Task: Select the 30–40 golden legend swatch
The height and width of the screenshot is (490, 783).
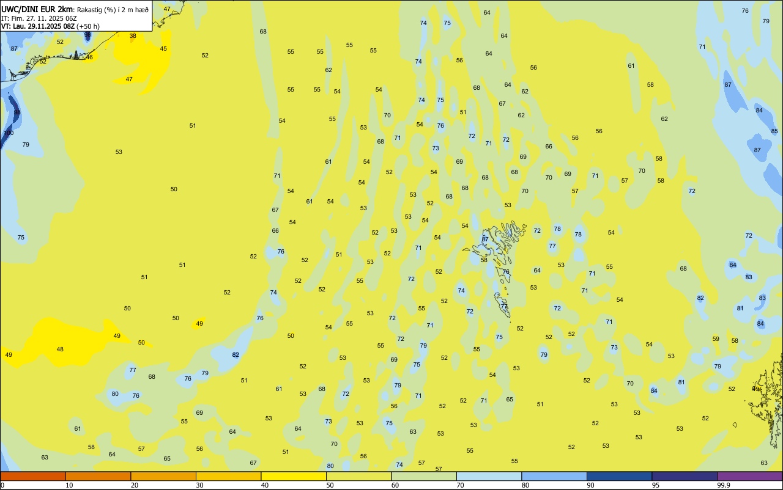Action: (x=228, y=476)
